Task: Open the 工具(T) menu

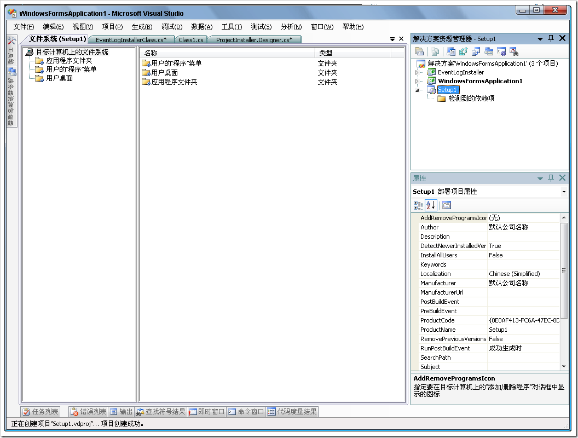Action: pyautogui.click(x=232, y=26)
